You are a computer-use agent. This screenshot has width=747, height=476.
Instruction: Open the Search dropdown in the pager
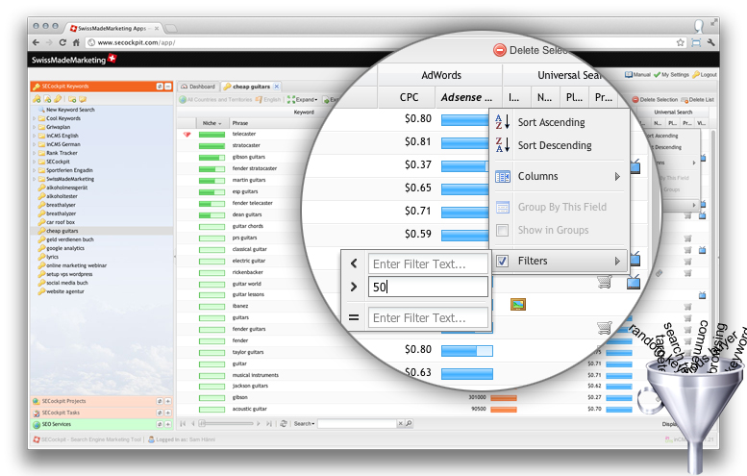(304, 423)
